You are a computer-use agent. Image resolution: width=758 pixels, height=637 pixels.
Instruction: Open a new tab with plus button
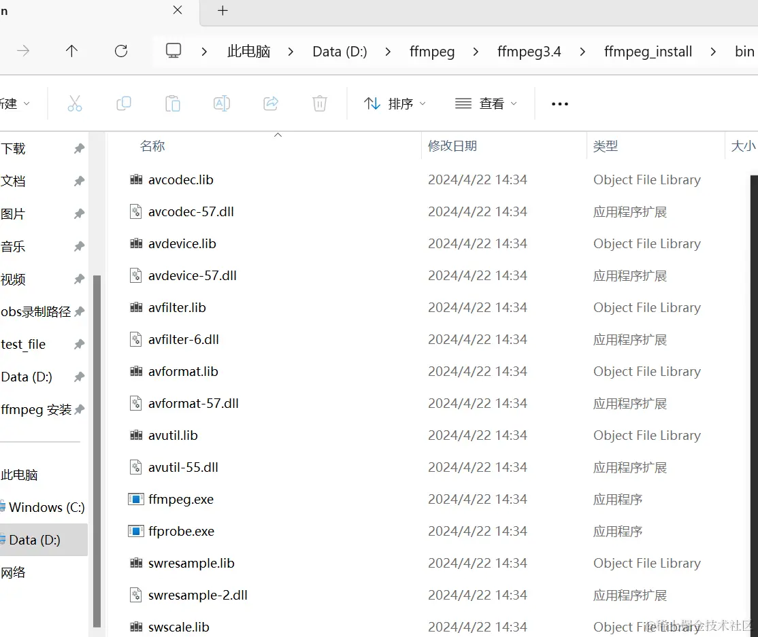(x=223, y=11)
